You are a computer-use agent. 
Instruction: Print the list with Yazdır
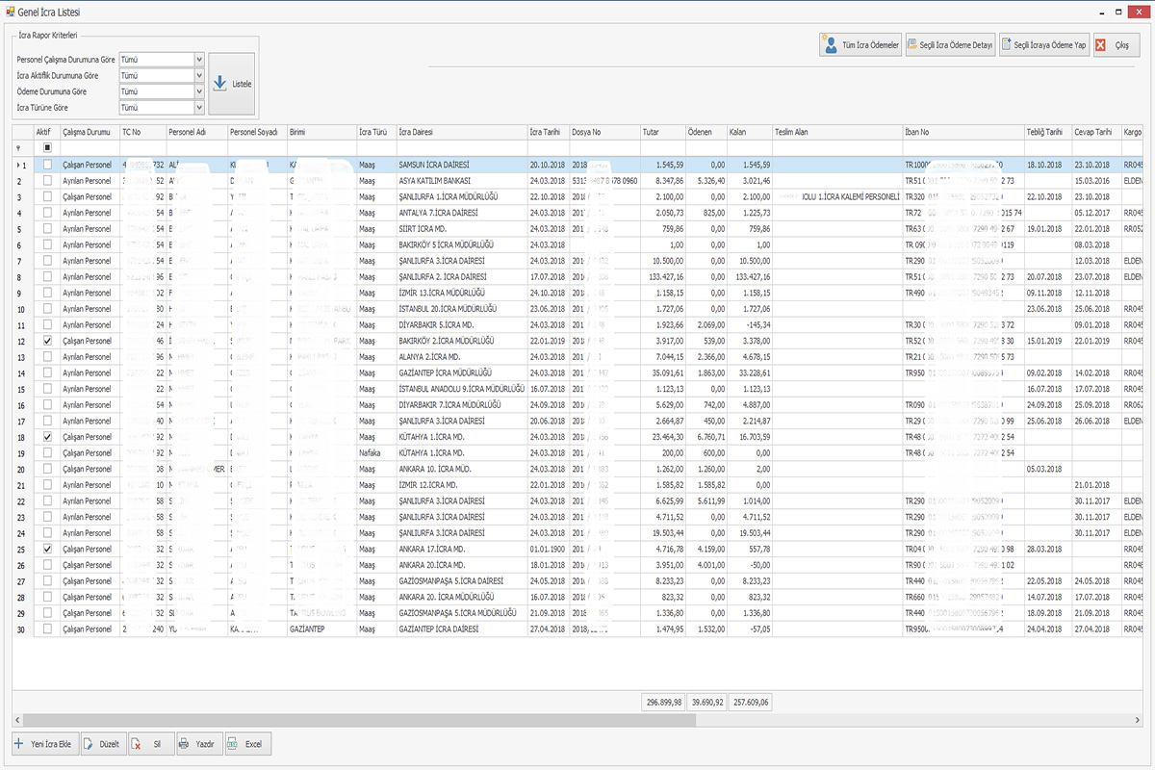click(x=184, y=744)
